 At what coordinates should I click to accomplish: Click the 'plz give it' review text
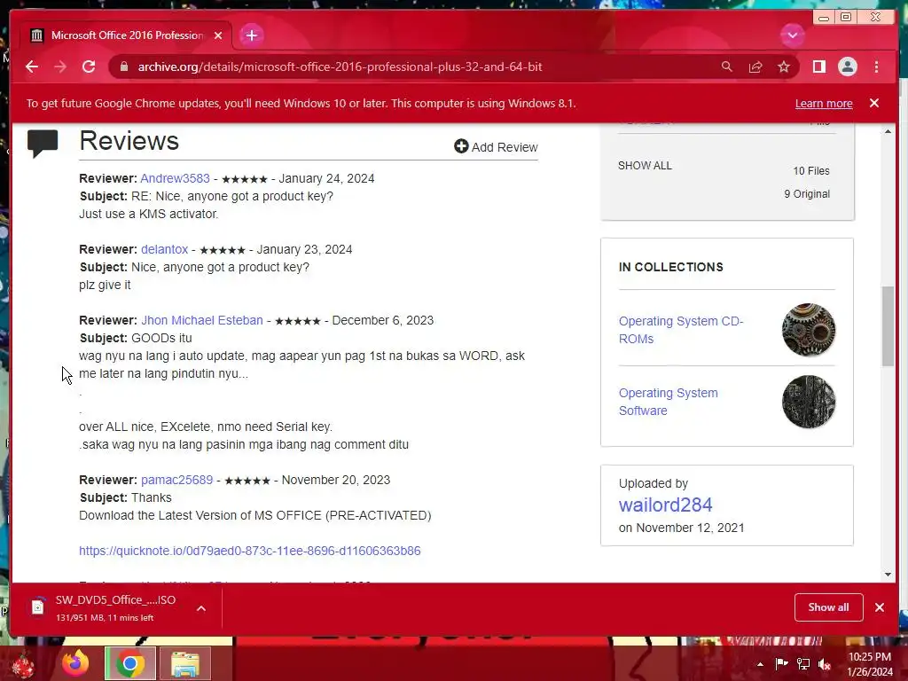(x=105, y=285)
